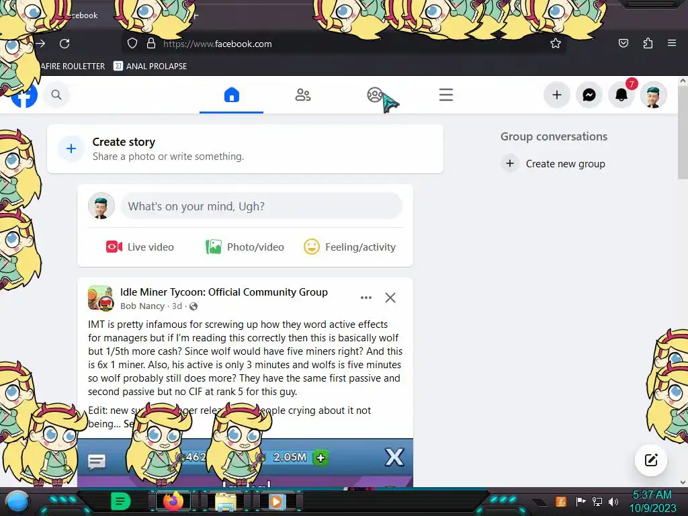Open Messenger from the header

point(589,95)
